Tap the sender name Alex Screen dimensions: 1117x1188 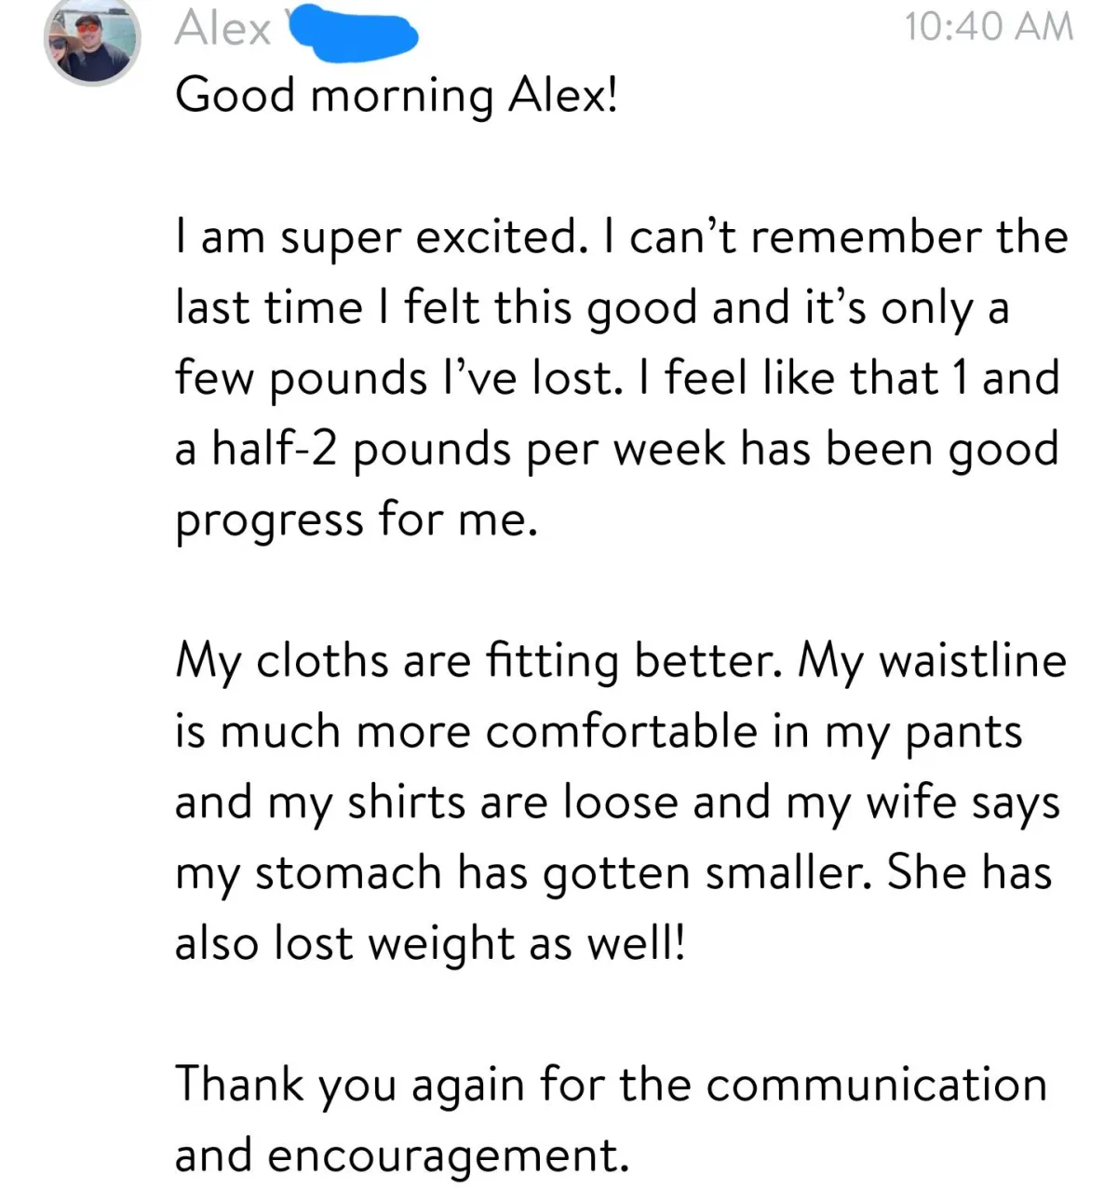[222, 28]
